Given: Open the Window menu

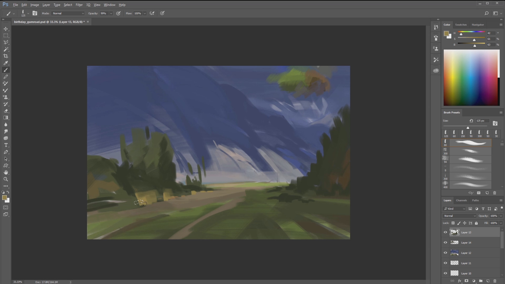Looking at the screenshot, I should click(109, 5).
